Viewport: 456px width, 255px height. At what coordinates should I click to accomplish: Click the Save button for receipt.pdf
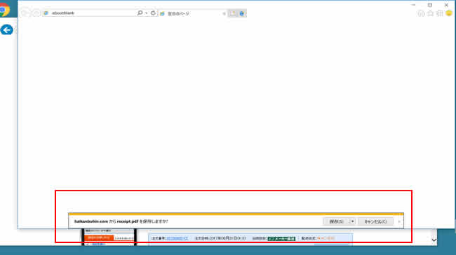click(x=336, y=221)
